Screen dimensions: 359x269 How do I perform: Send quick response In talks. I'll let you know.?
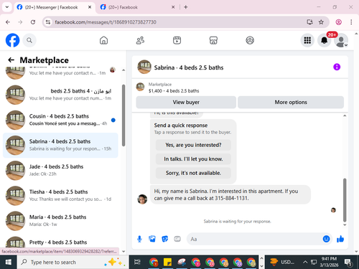(x=193, y=159)
